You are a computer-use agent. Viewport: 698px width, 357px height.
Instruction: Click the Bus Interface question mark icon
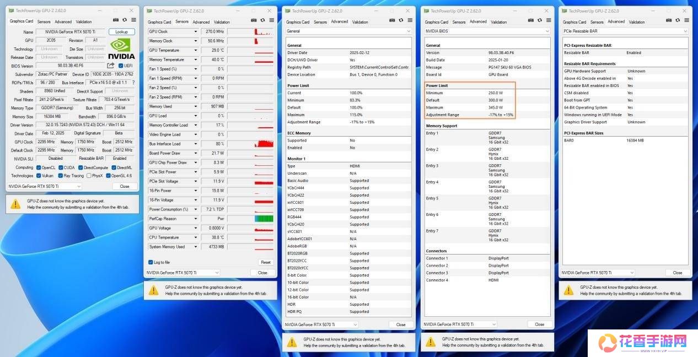(133, 83)
